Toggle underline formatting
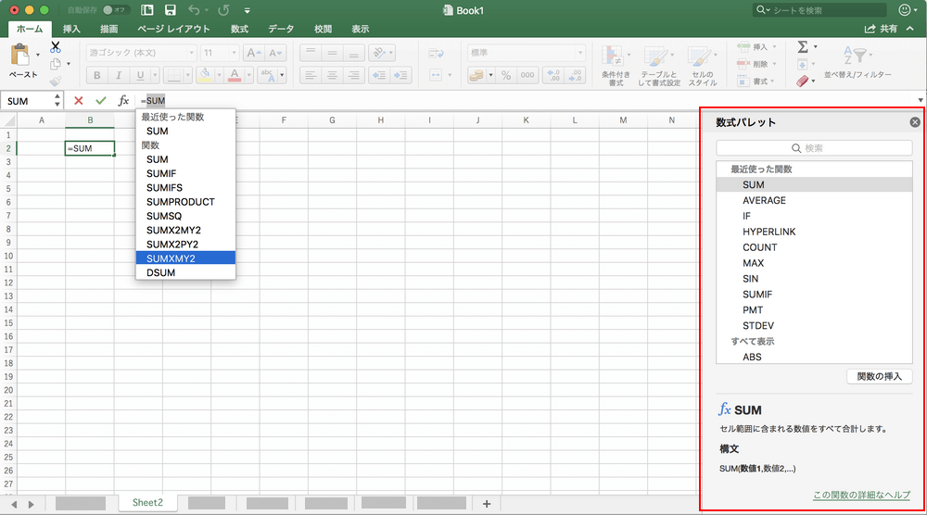 pyautogui.click(x=140, y=75)
